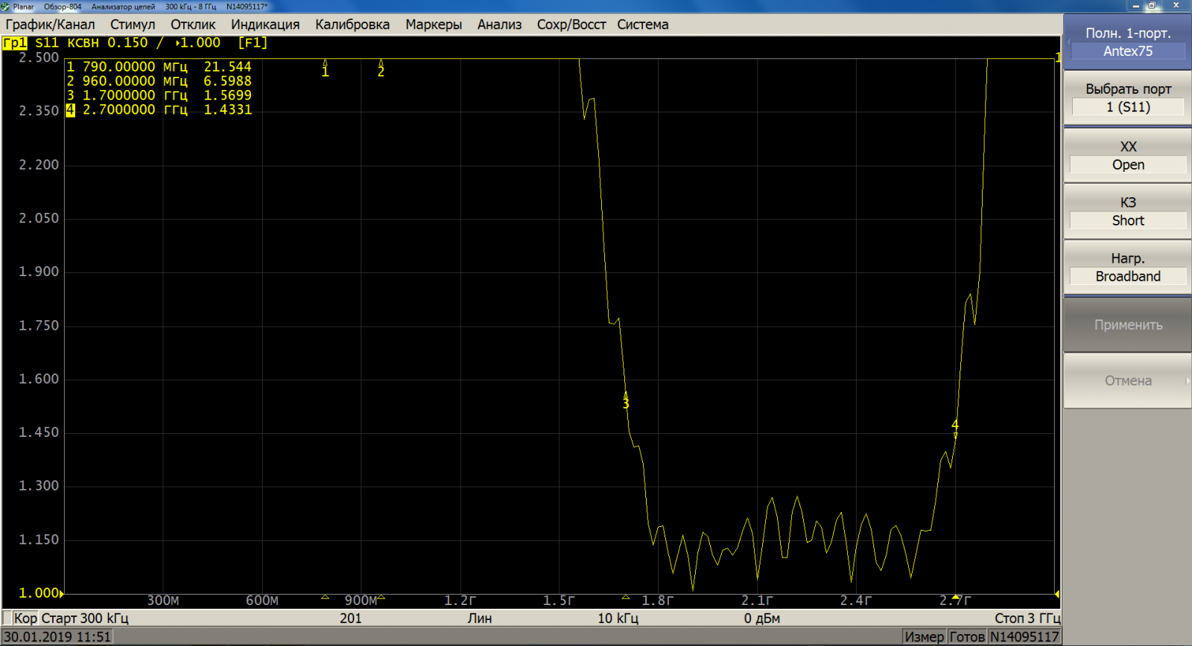Viewport: 1192px width, 646px height.
Task: Click the 0 дБм power field
Action: tap(761, 618)
